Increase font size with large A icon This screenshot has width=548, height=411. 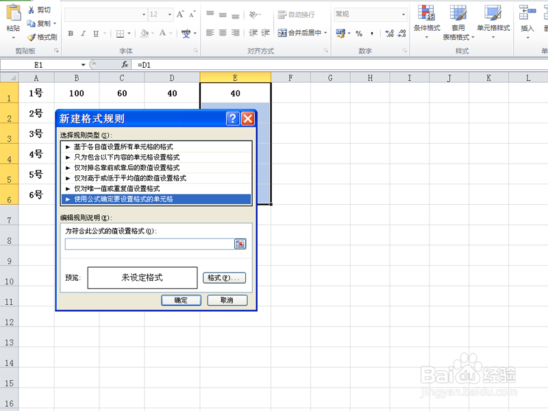tap(180, 14)
